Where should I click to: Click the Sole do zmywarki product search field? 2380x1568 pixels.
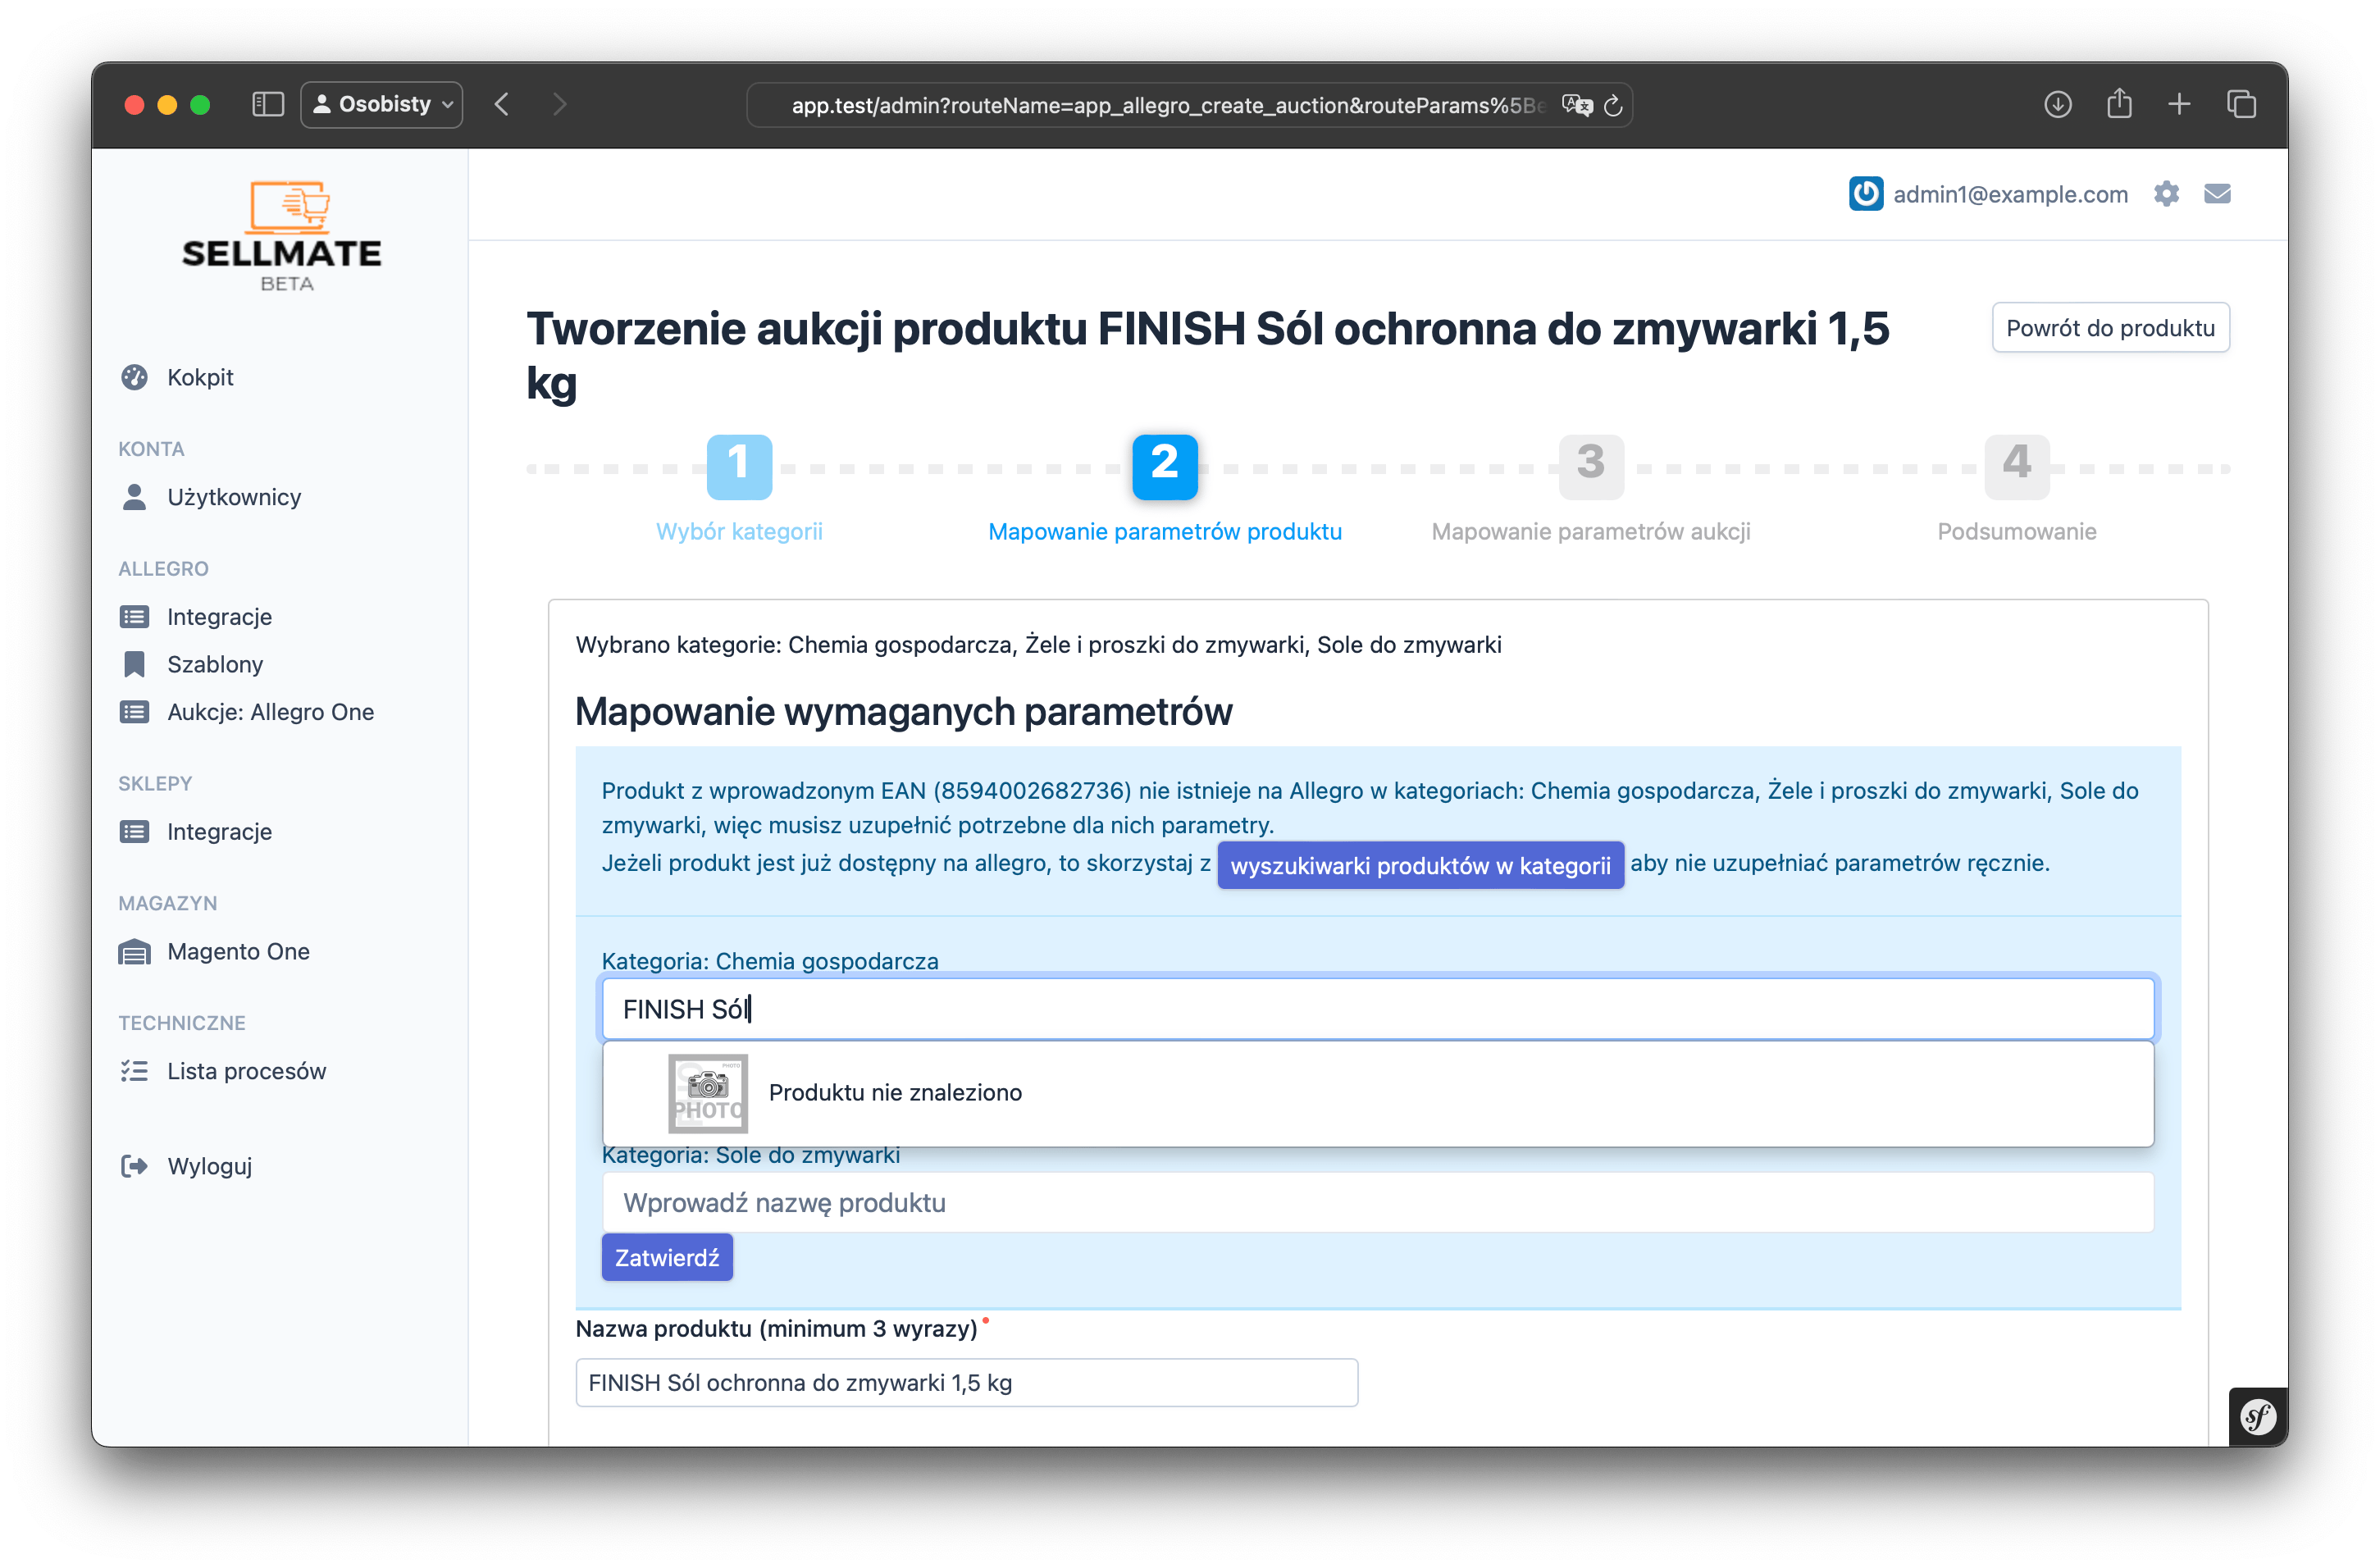click(1378, 1203)
